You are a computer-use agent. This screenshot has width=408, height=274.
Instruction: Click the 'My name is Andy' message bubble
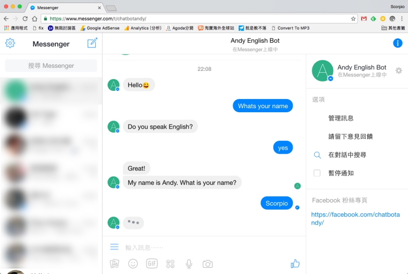point(182,183)
